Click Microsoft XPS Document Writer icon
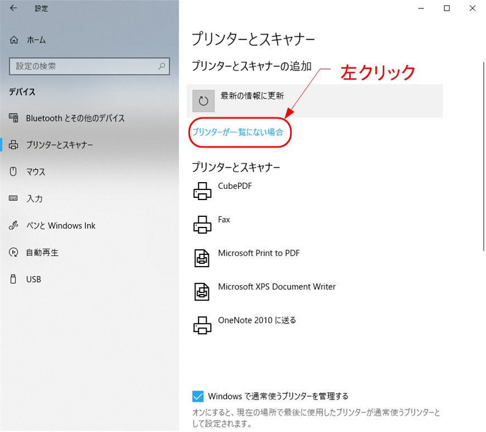The width and height of the screenshot is (486, 432). click(x=202, y=292)
